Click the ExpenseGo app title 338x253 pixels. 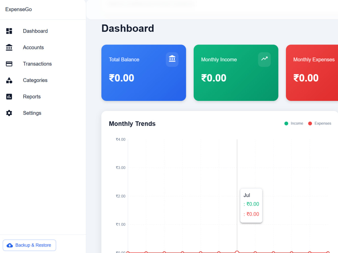(19, 9)
